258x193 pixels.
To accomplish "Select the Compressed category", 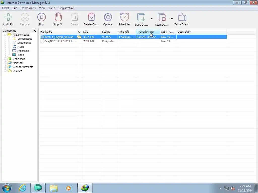I will point(25,39).
